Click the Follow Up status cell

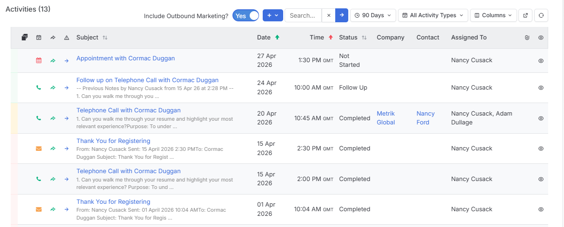tap(353, 87)
